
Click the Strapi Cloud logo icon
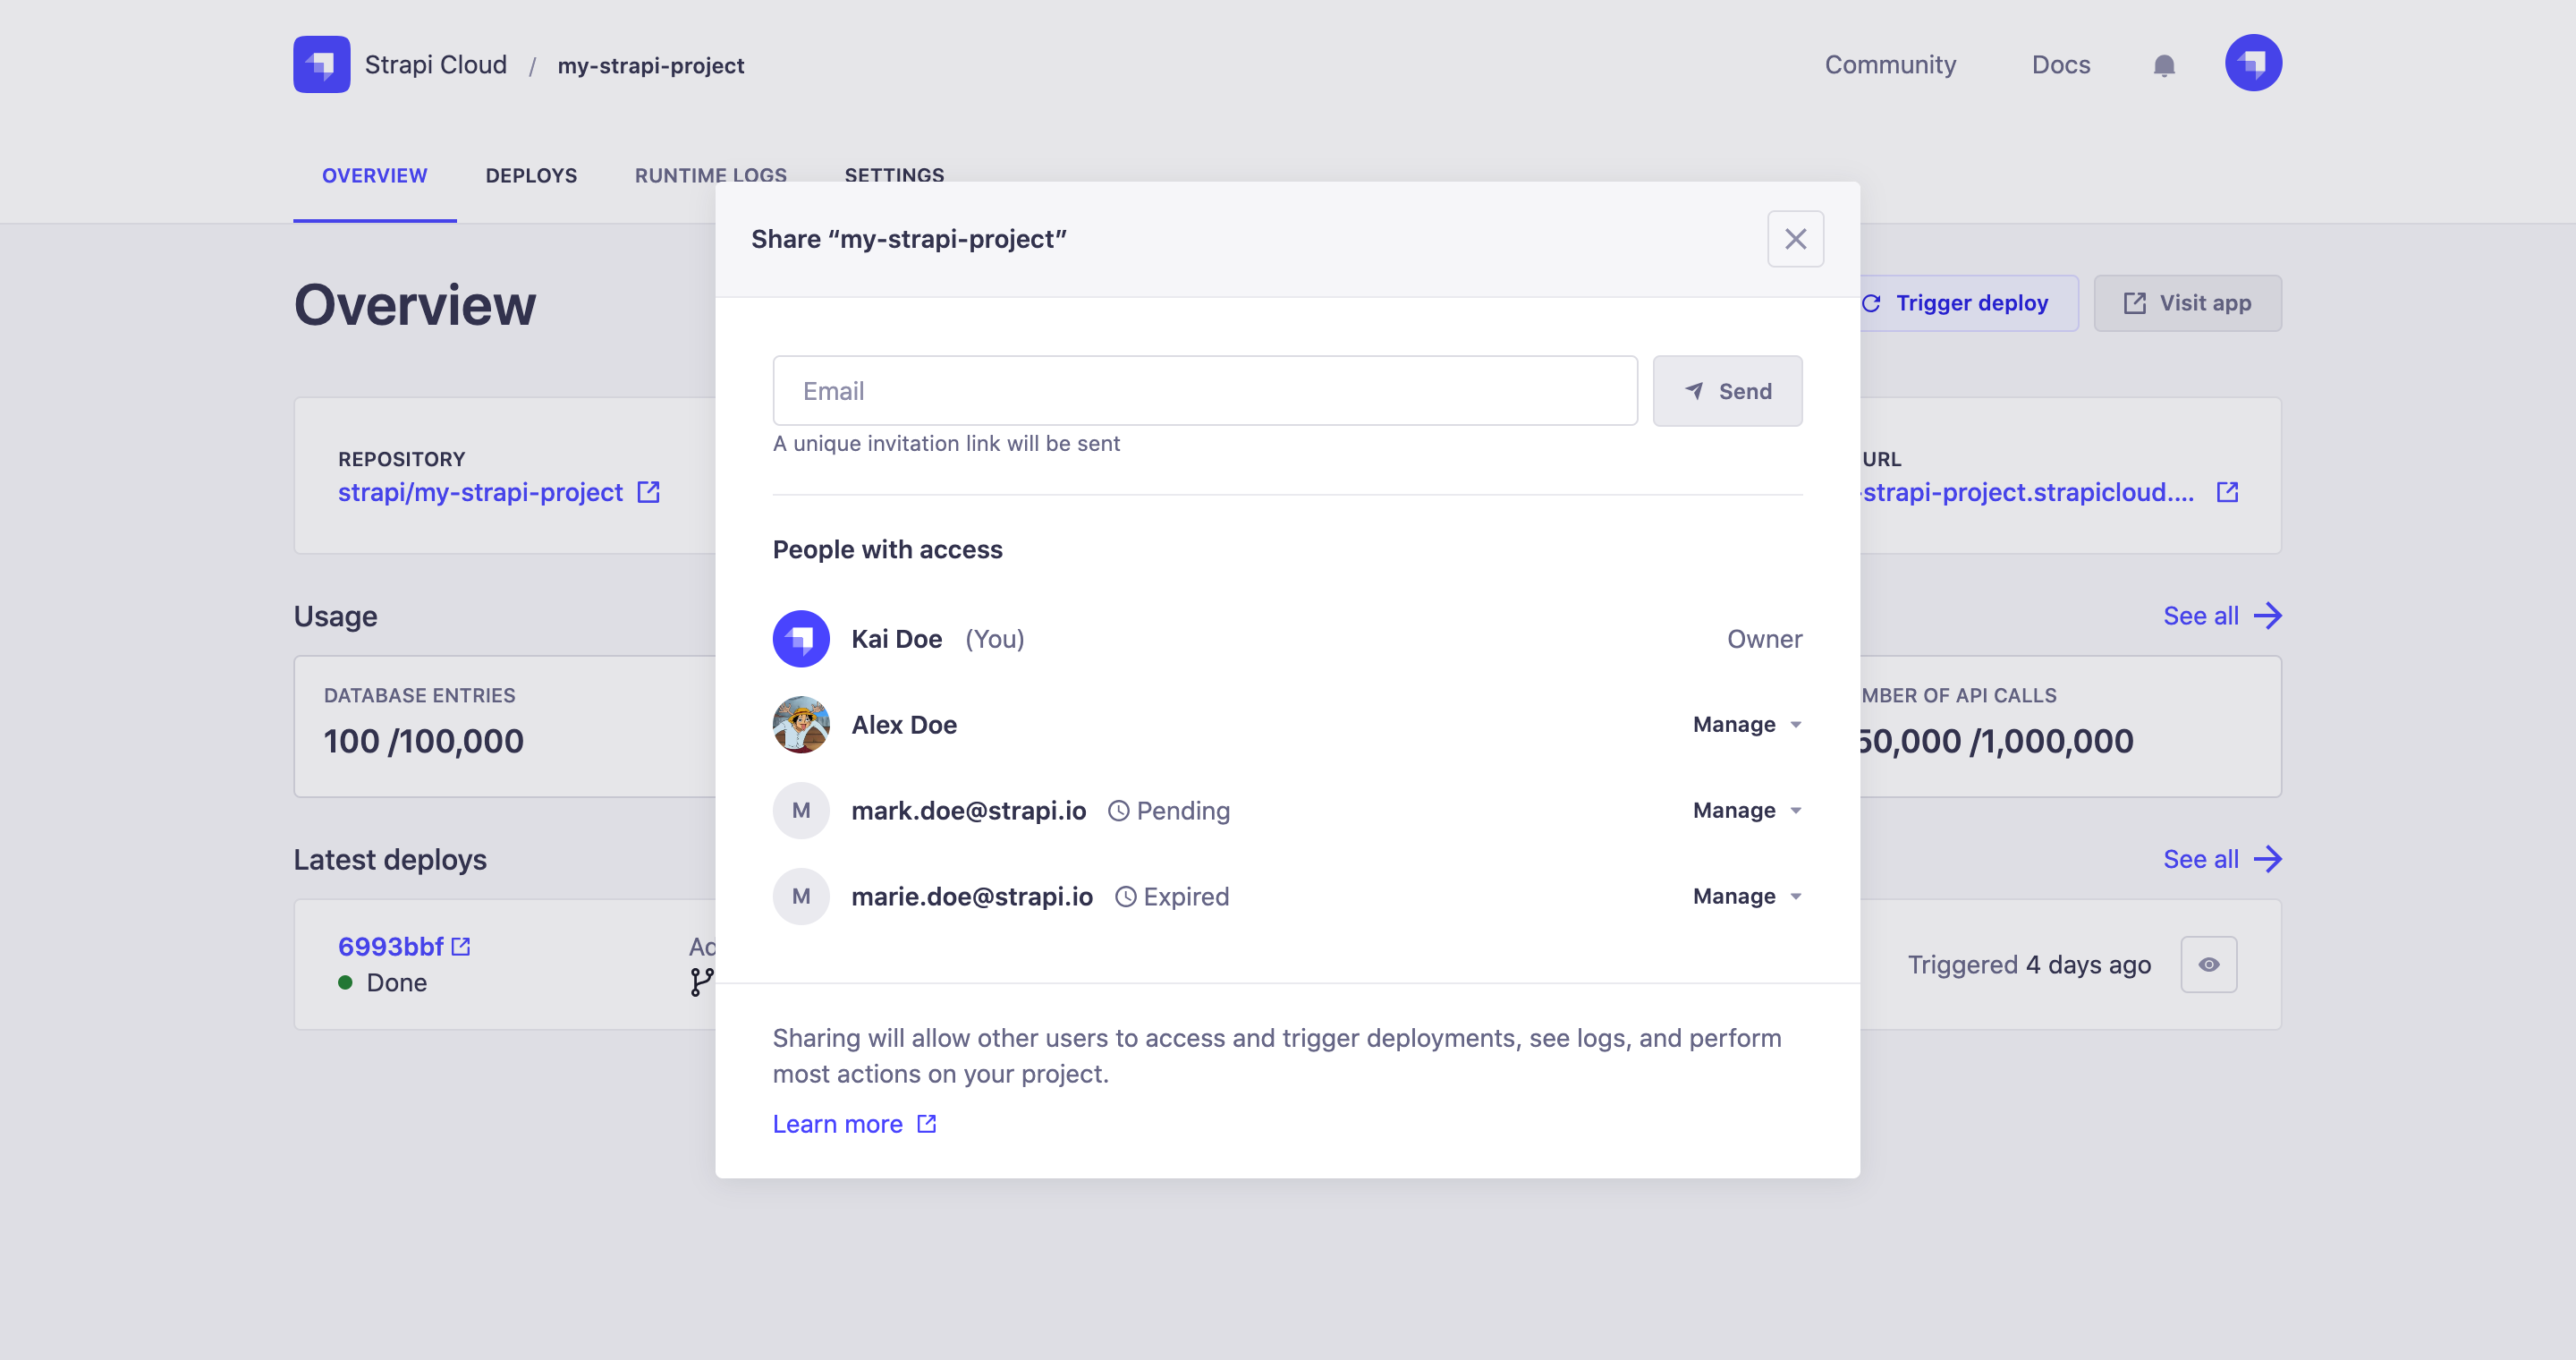pyautogui.click(x=320, y=63)
